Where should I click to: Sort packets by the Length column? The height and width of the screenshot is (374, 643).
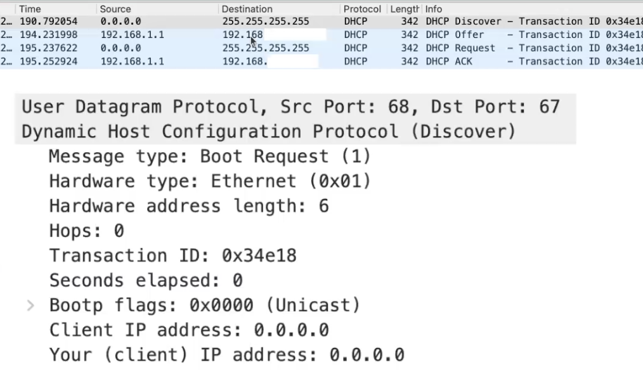[403, 8]
